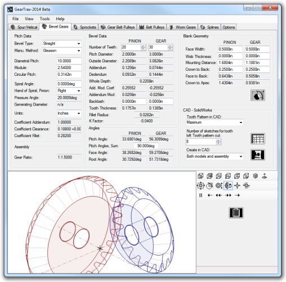286x282 pixels.
Task: Open the Tools menu
Action: pos(44,19)
